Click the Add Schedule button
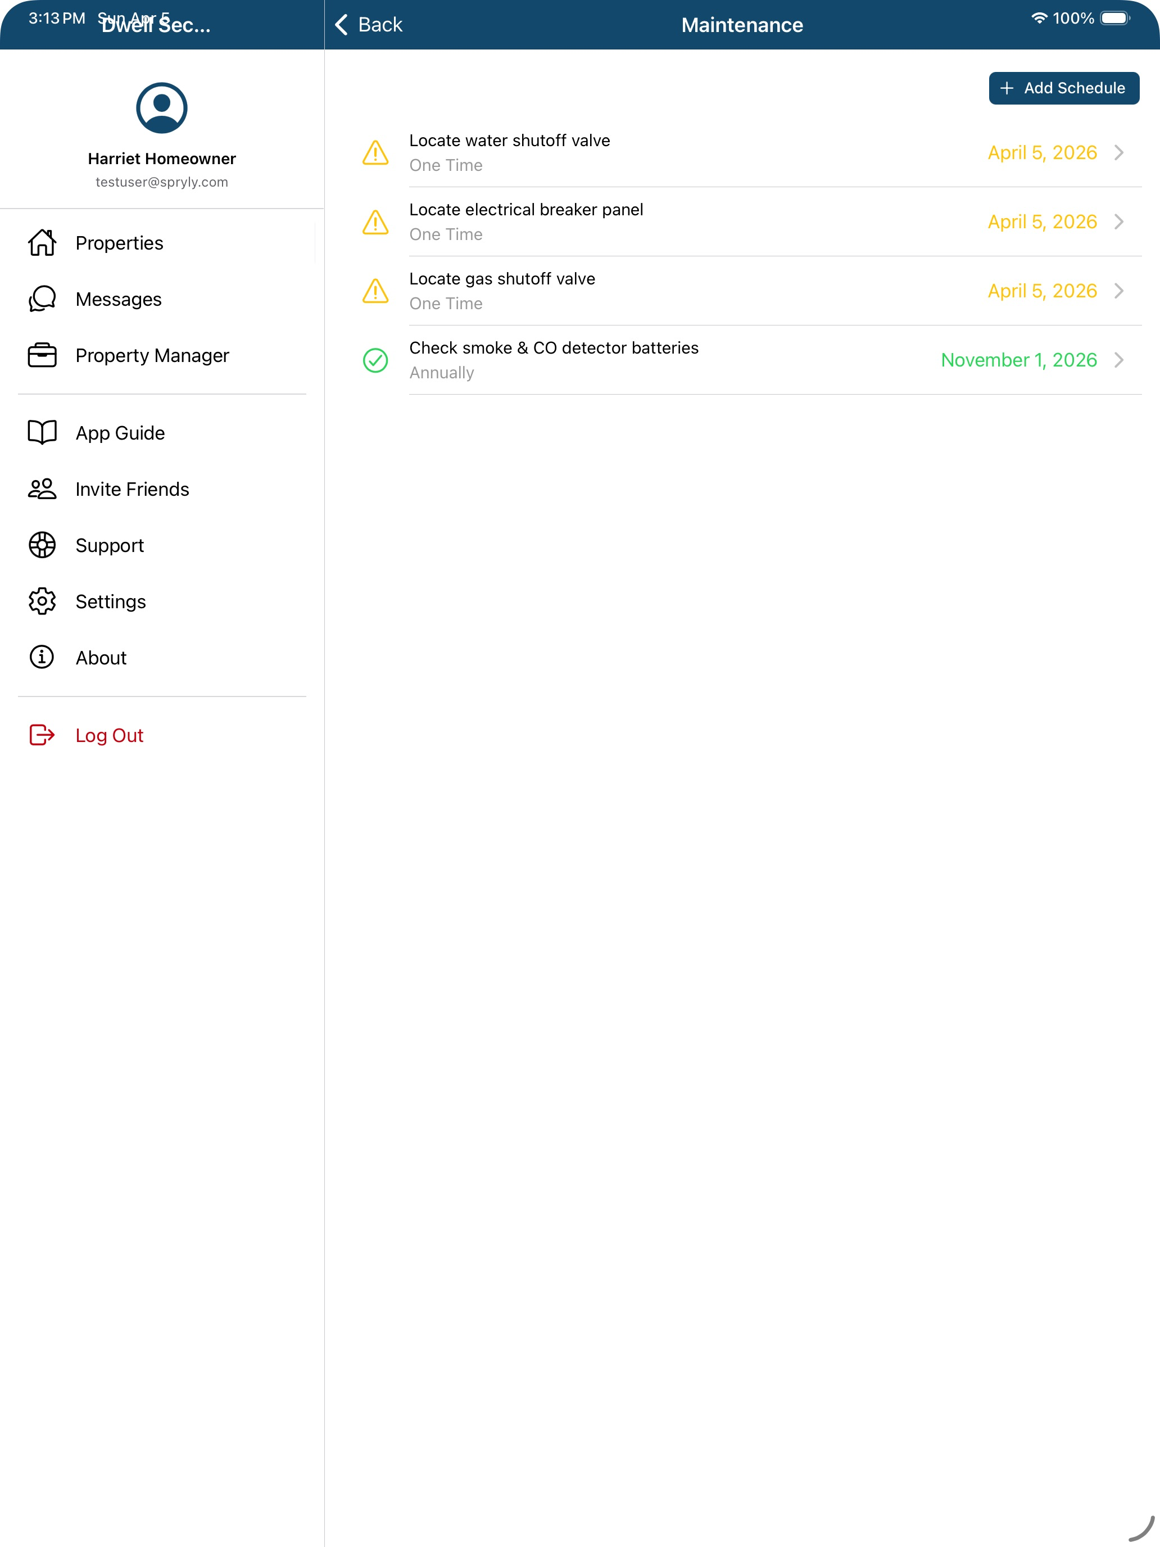This screenshot has width=1160, height=1547. tap(1063, 88)
